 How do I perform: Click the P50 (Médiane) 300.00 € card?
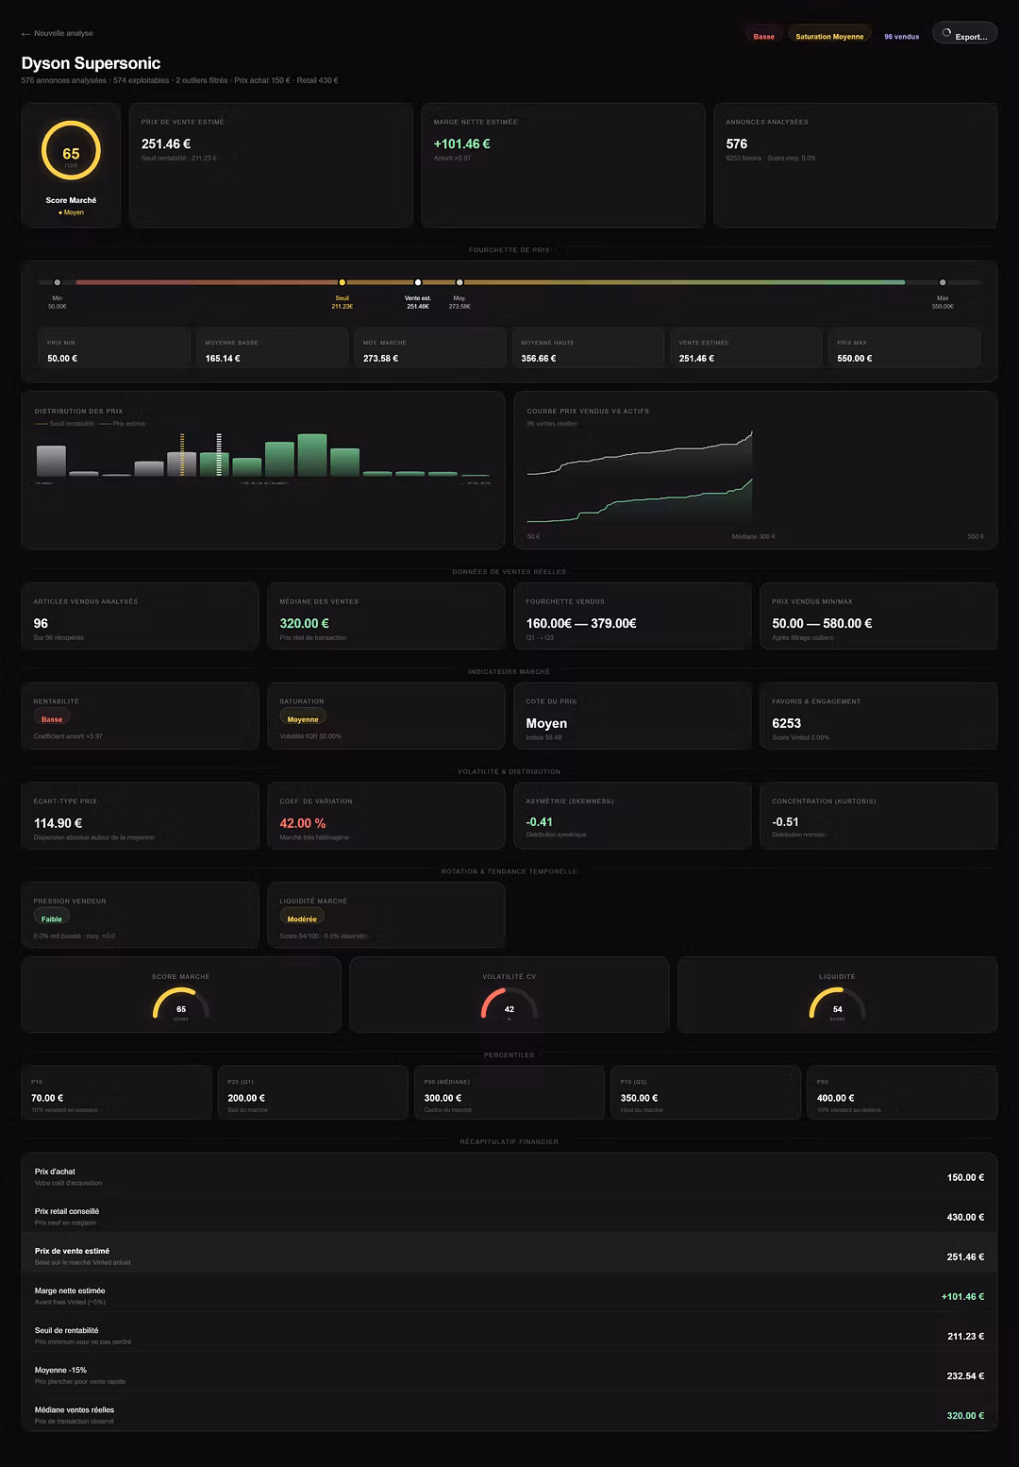coord(509,1093)
